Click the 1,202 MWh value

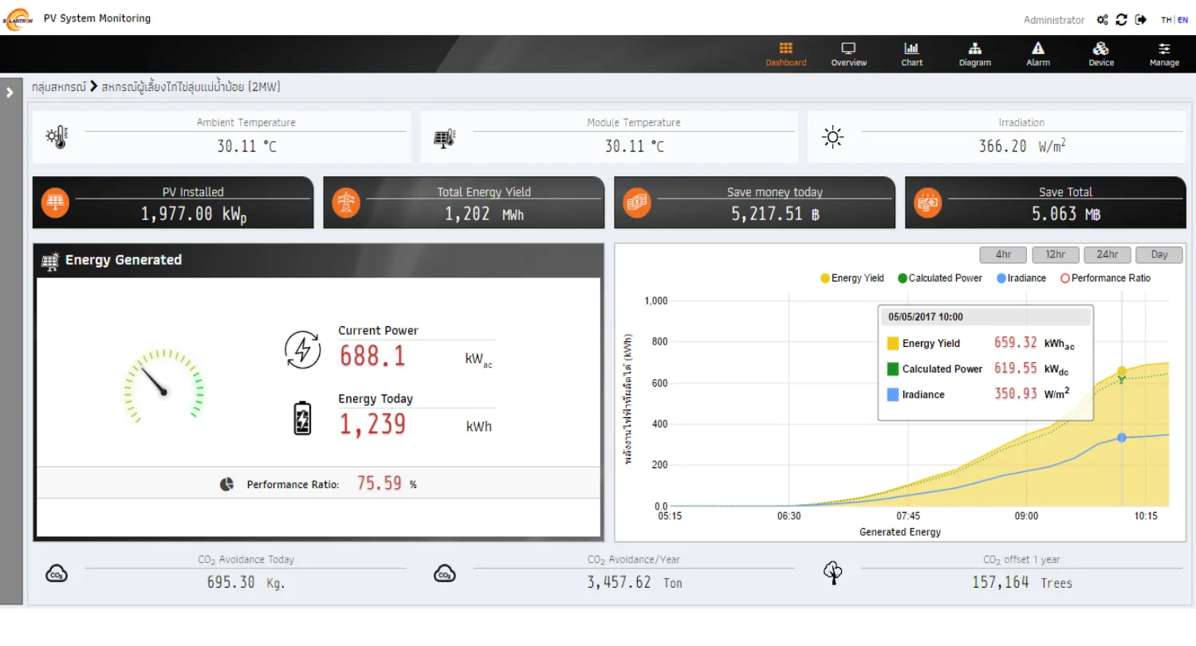pyautogui.click(x=484, y=214)
